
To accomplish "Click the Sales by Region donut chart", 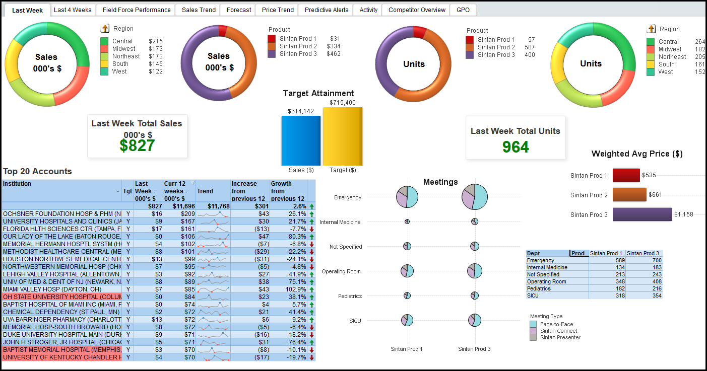I will point(46,64).
